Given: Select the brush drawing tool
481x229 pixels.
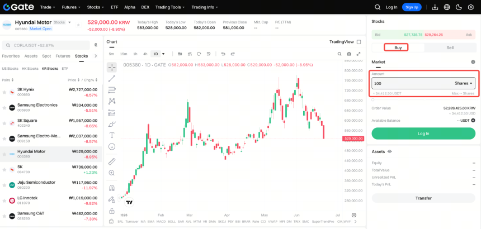Looking at the screenshot, I should coord(112,124).
